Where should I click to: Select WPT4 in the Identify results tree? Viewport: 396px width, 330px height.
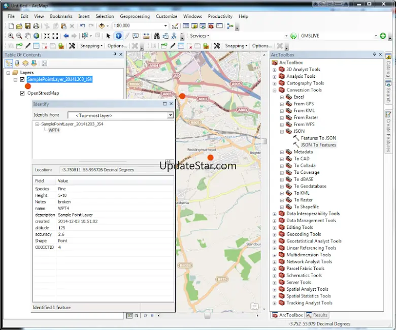point(54,130)
